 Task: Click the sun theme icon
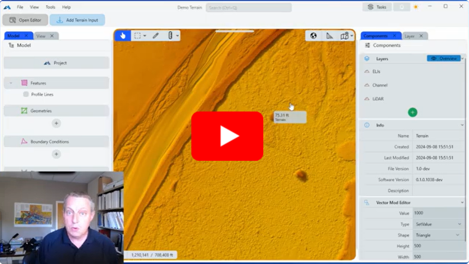tap(416, 7)
